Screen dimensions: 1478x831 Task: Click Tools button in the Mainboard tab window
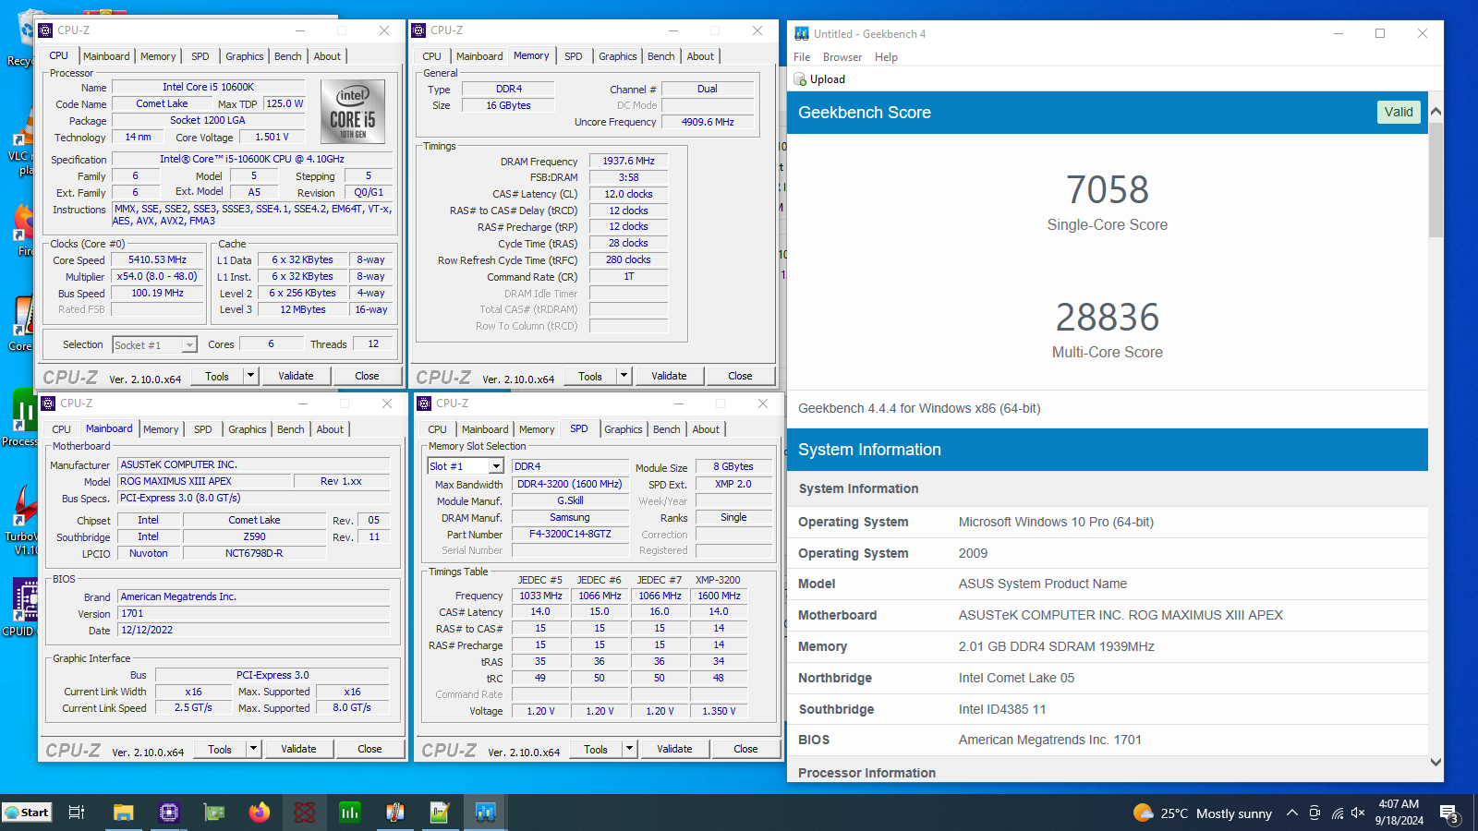pyautogui.click(x=220, y=749)
